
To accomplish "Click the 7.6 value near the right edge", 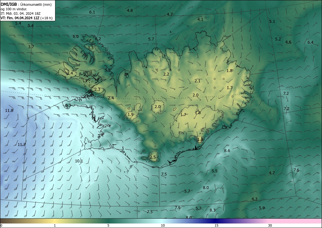I will coord(296,170).
